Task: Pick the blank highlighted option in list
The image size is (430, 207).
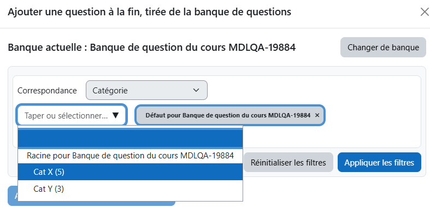Action: tap(130, 139)
